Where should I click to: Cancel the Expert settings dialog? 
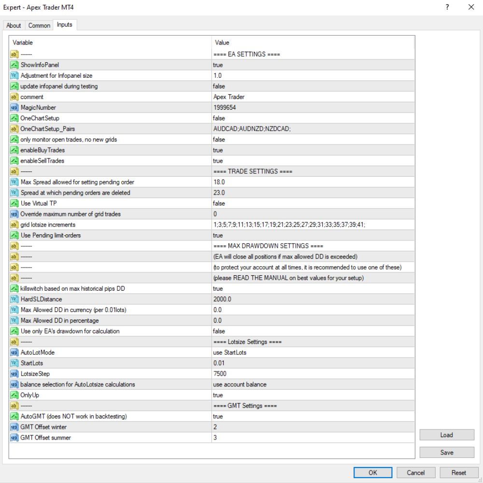pos(416,472)
